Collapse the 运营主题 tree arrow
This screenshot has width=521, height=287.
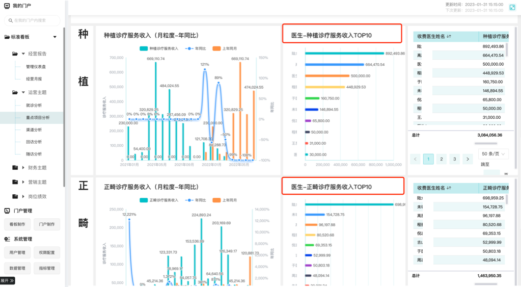[23, 92]
